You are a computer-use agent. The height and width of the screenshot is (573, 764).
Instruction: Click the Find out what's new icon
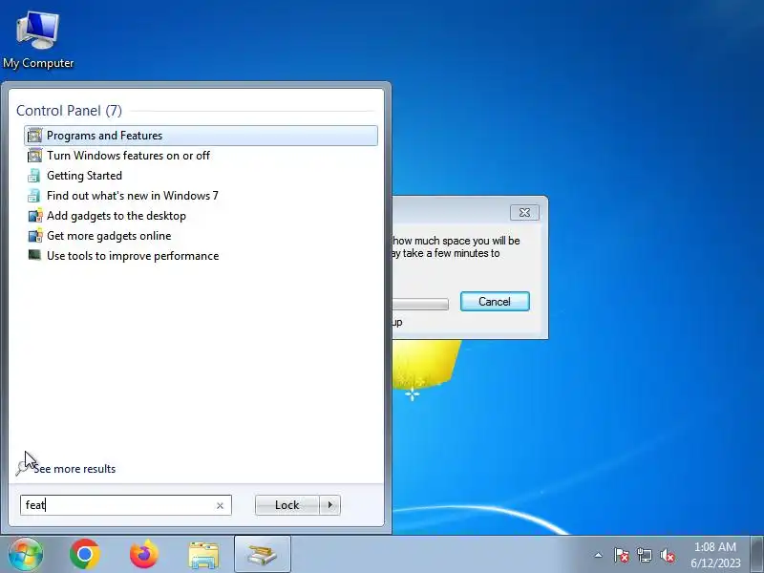34,196
